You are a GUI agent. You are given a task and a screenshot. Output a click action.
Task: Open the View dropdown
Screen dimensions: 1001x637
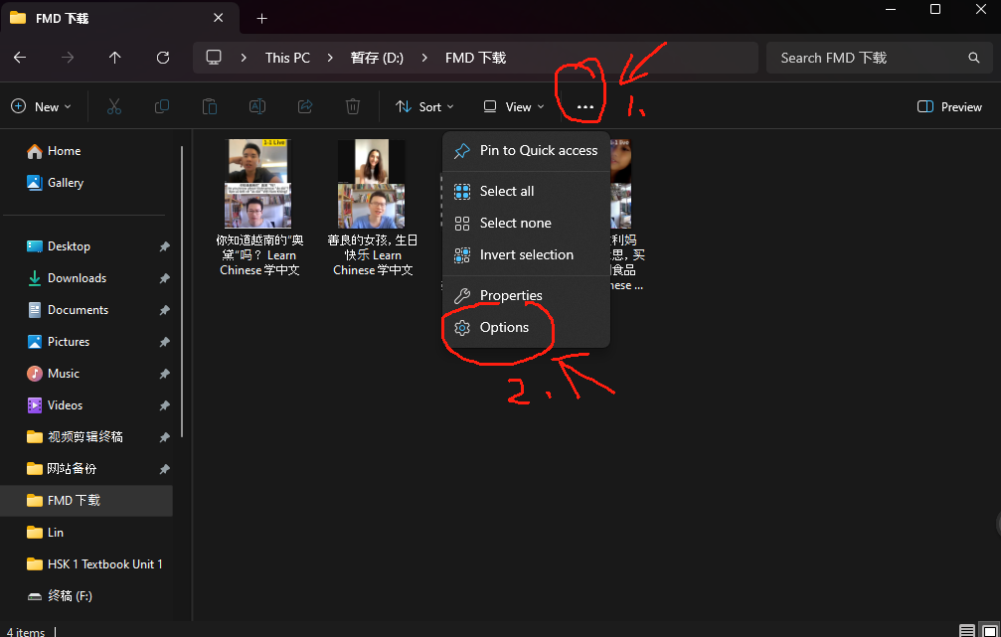(514, 106)
